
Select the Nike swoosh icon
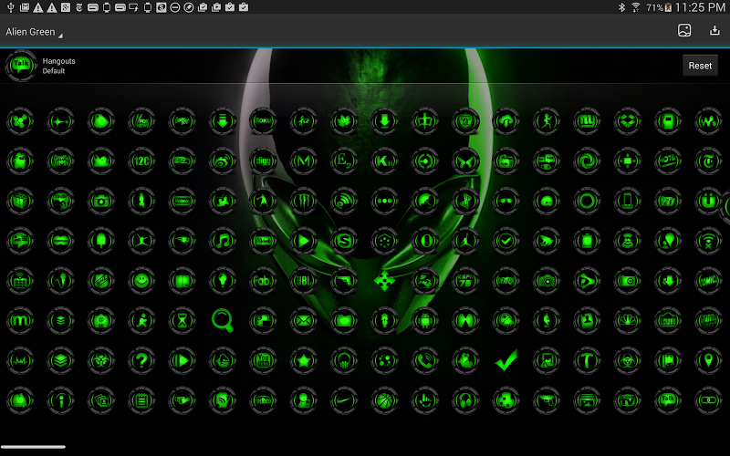click(344, 400)
